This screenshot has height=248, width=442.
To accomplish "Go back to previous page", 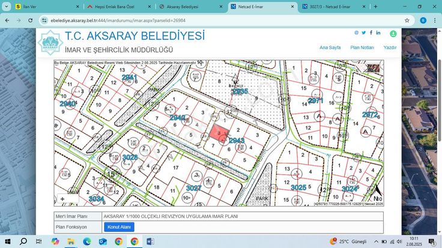I will pos(7,20).
